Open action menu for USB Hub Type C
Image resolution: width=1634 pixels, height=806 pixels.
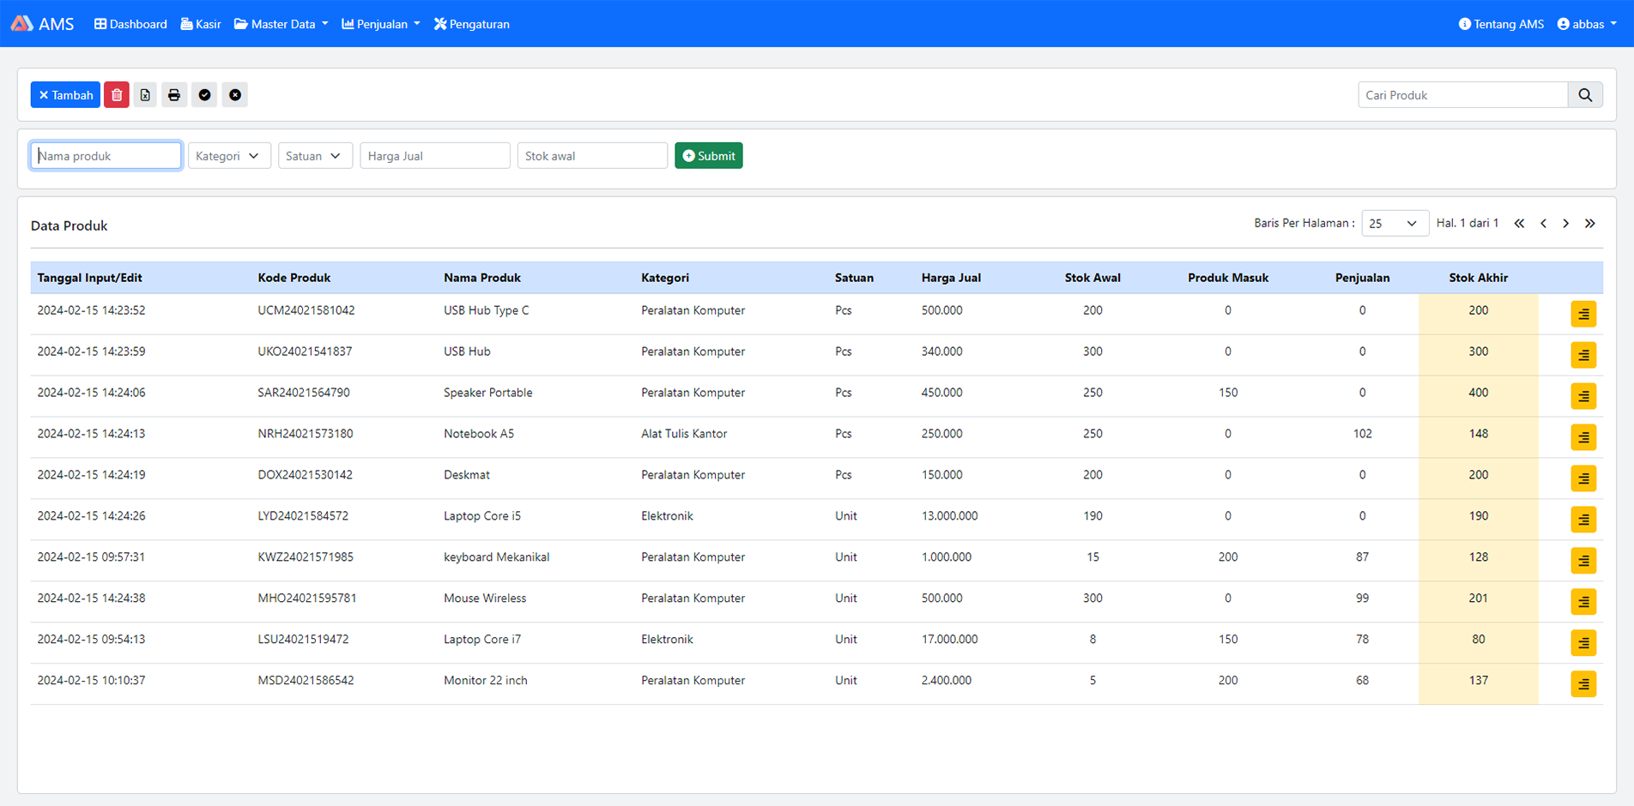pos(1583,314)
